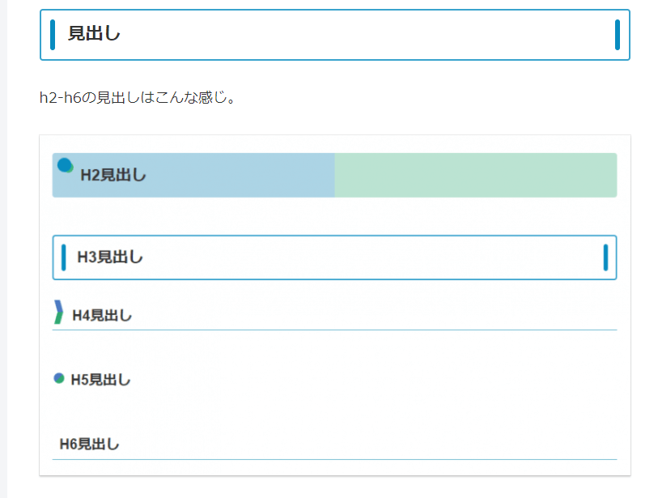Image resolution: width=658 pixels, height=498 pixels.
Task: Click the paragraph text about h2-h6の見出し
Action: tap(138, 98)
